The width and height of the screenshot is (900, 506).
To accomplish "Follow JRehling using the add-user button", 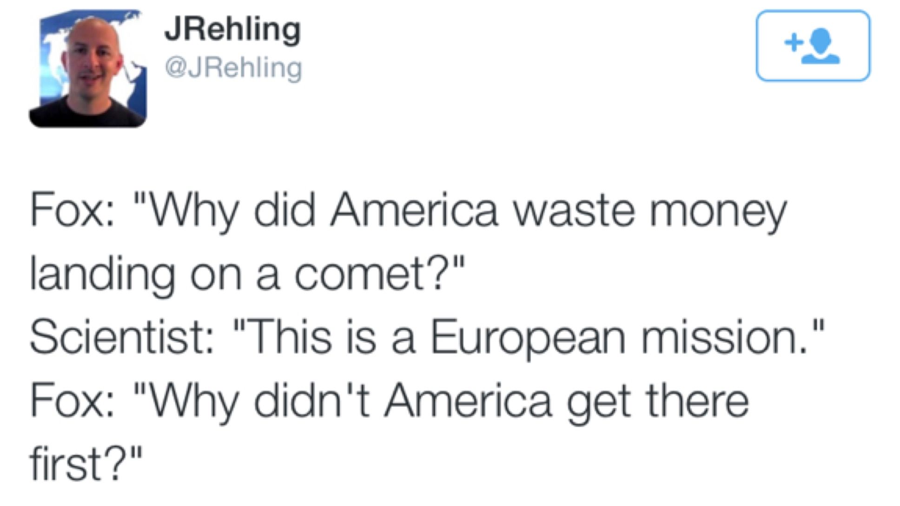I will 813,46.
